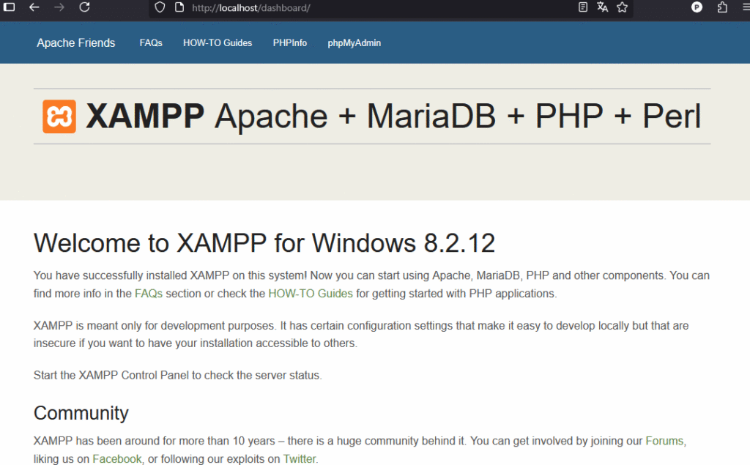The height and width of the screenshot is (465, 750).
Task: Click the orange XAMPP logo
Action: point(59,116)
